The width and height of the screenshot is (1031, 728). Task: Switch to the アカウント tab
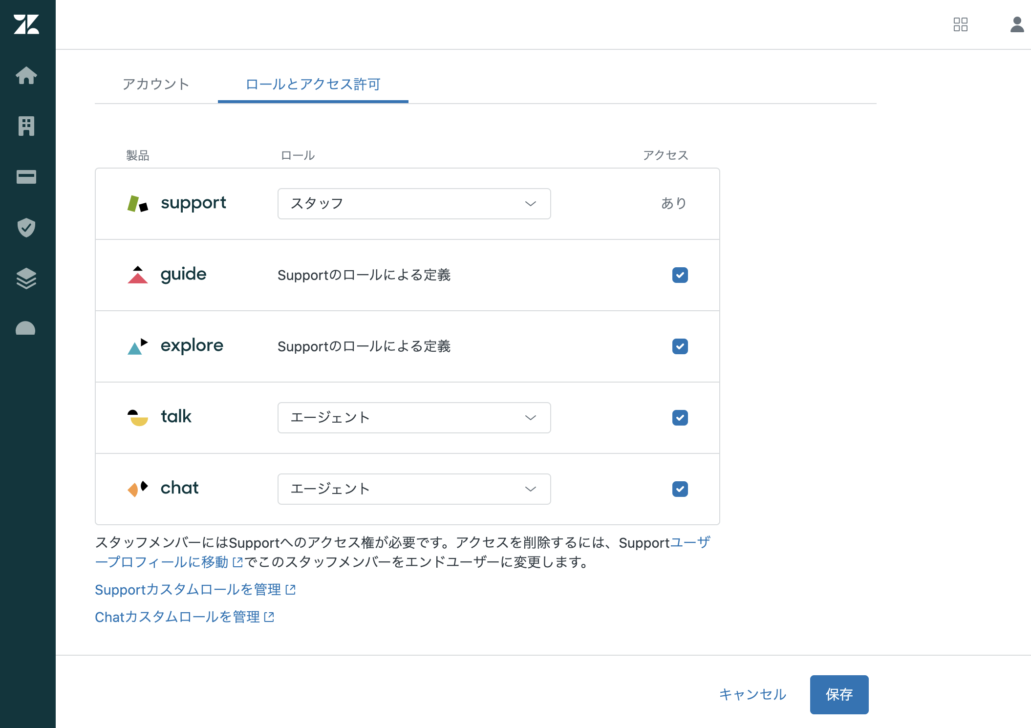pyautogui.click(x=156, y=84)
